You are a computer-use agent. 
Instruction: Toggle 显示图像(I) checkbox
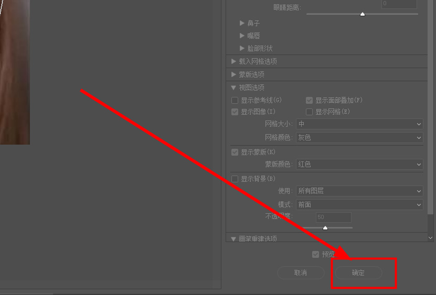click(235, 112)
